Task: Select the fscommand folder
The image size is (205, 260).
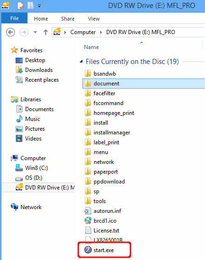Action: [104, 103]
